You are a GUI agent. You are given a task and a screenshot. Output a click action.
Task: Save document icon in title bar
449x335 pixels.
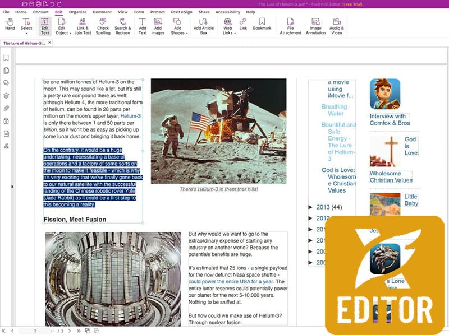(31, 4)
